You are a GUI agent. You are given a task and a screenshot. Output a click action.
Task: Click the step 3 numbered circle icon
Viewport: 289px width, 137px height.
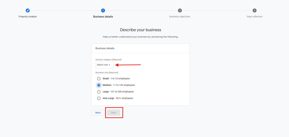click(180, 10)
